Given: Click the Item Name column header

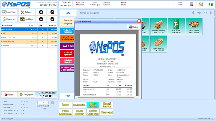Looking at the screenshot, I should (x=14, y=25).
